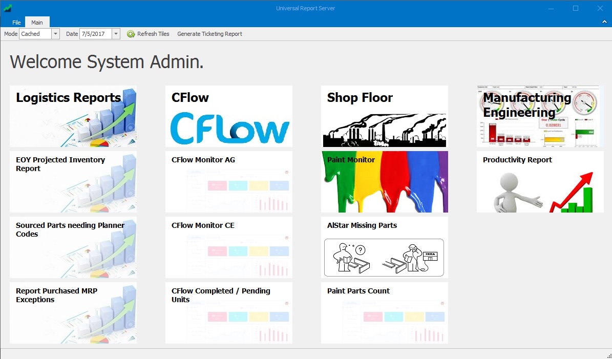This screenshot has width=612, height=359.
Task: Open the Logistics Reports tile
Action: point(73,116)
